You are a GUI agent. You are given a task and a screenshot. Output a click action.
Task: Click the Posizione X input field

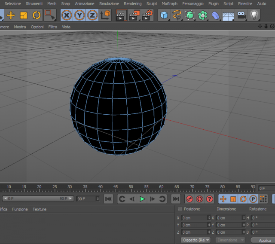[x=196, y=218]
